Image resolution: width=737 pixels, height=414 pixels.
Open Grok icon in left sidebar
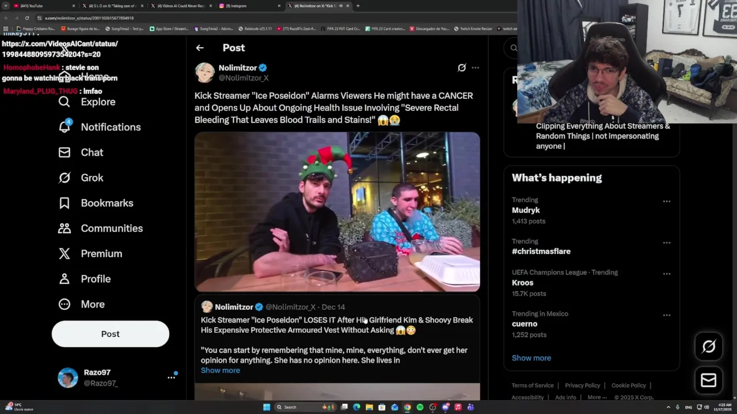pyautogui.click(x=64, y=178)
